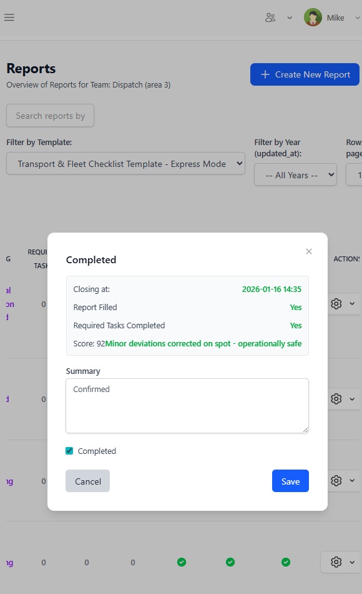Click into the Summary text area

[x=187, y=406]
